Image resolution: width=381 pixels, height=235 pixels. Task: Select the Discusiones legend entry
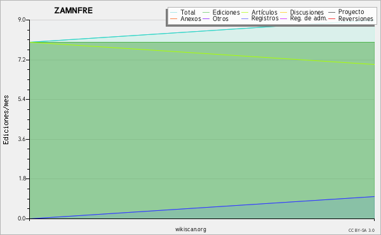point(302,12)
